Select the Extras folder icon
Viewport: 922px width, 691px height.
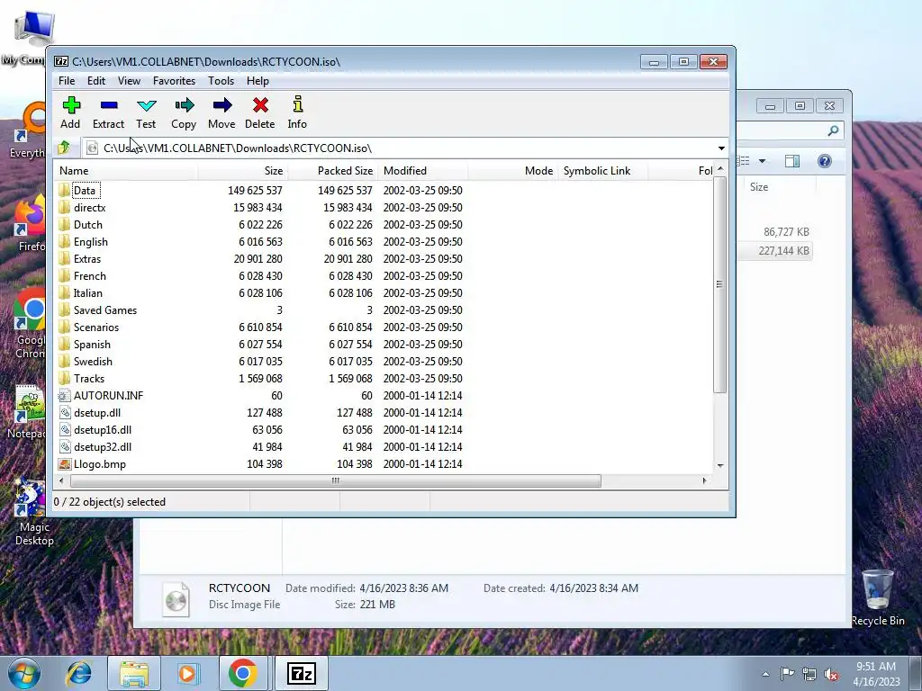point(64,258)
